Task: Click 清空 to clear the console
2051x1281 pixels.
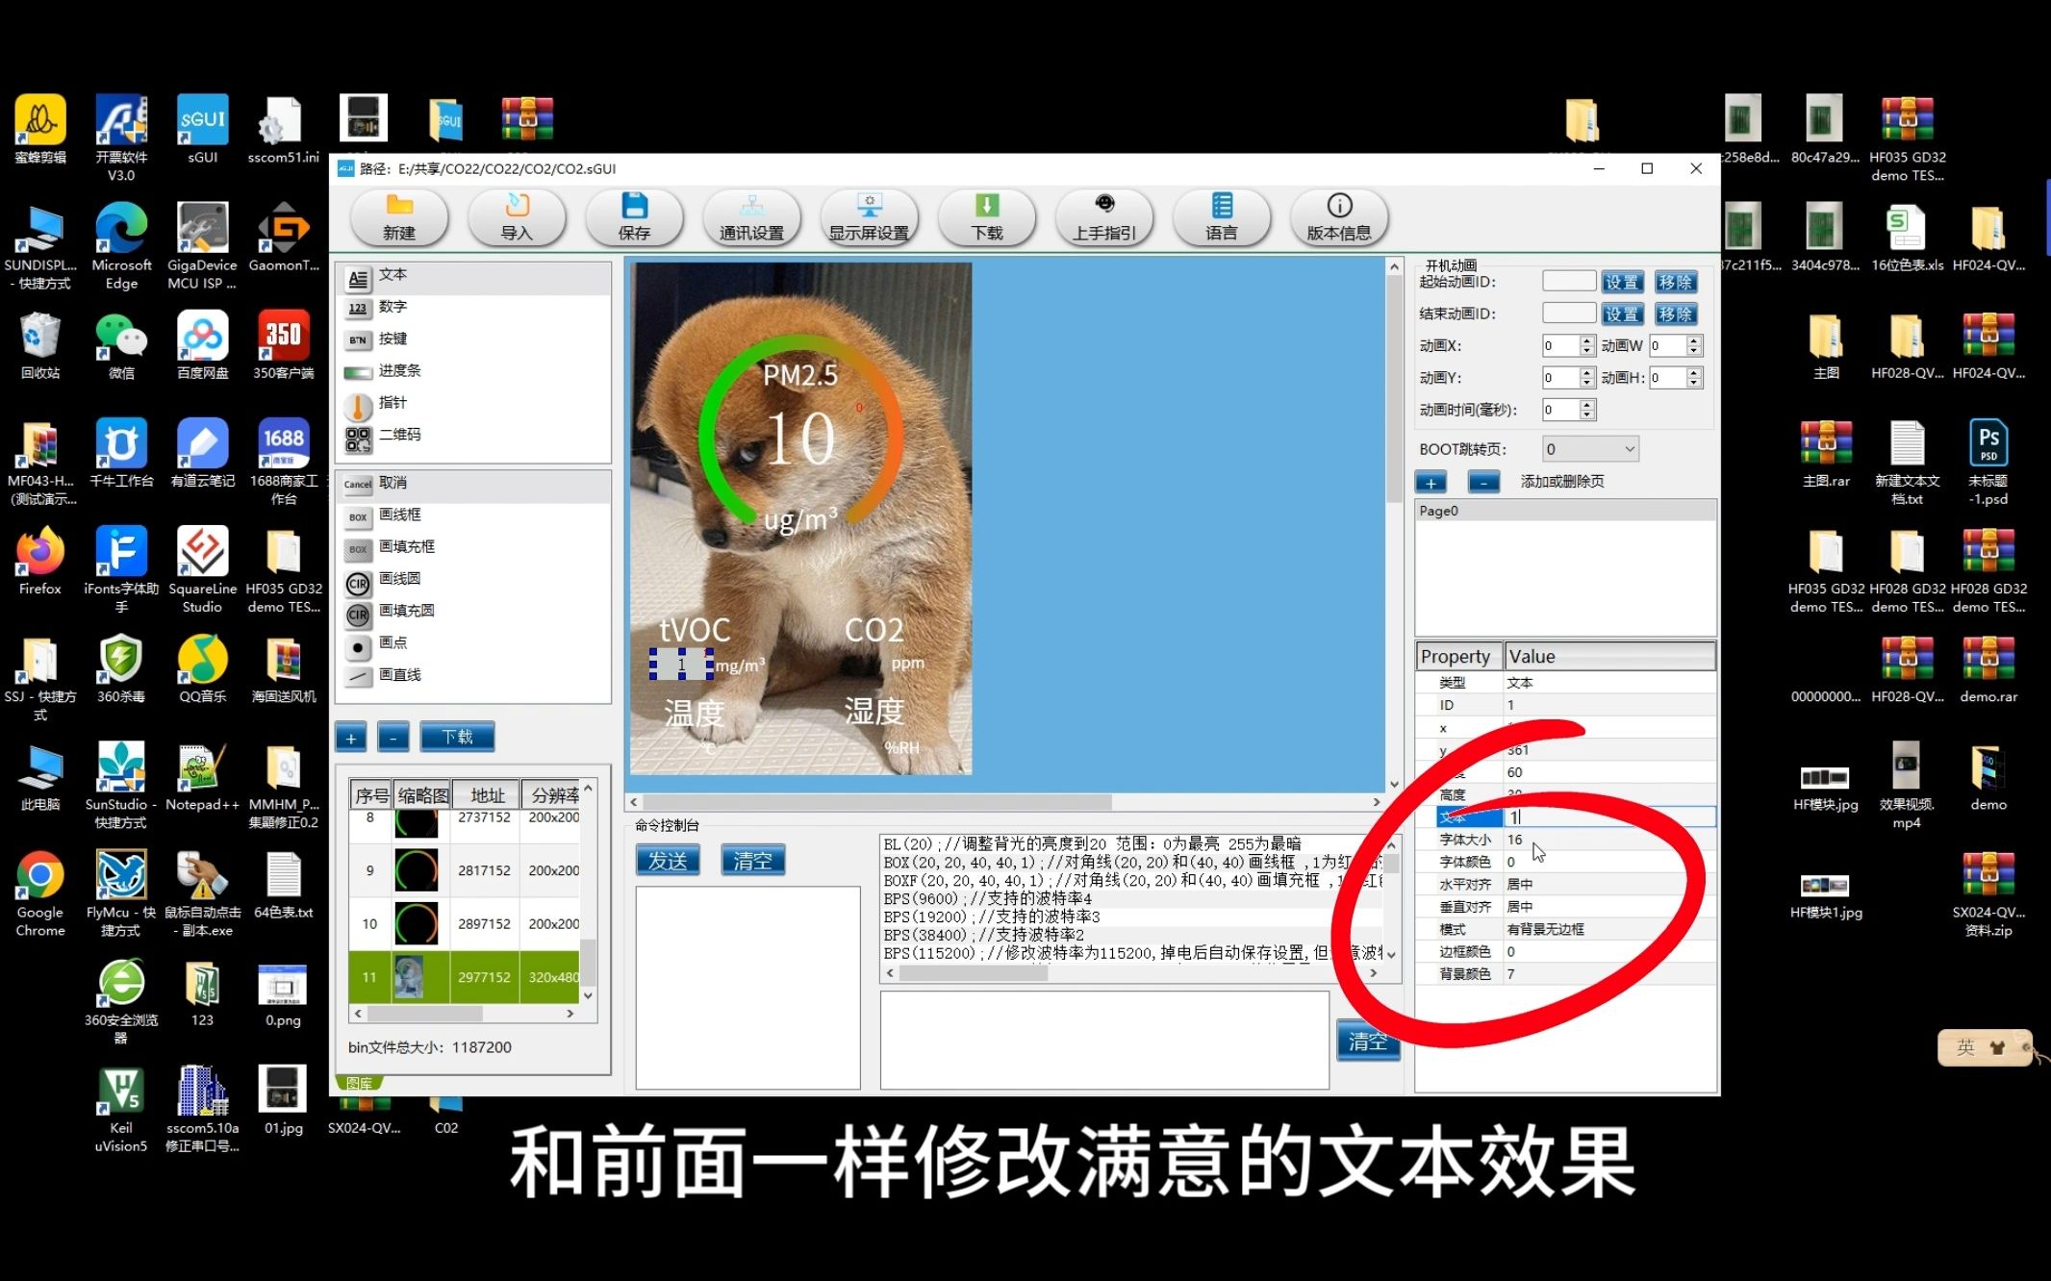Action: click(x=753, y=859)
